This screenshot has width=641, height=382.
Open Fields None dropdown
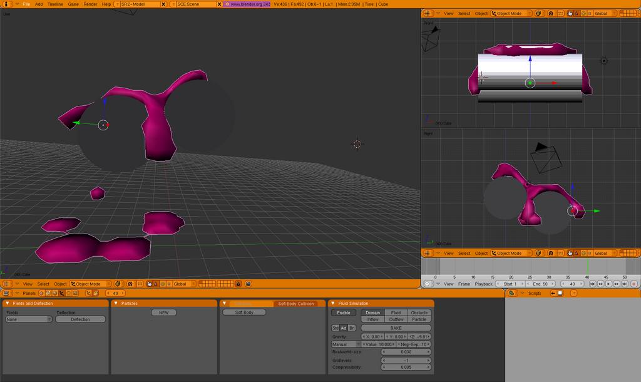click(x=29, y=319)
